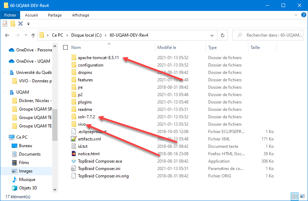Select the id.txt file icon
The width and height of the screenshot is (308, 201).
click(74, 146)
